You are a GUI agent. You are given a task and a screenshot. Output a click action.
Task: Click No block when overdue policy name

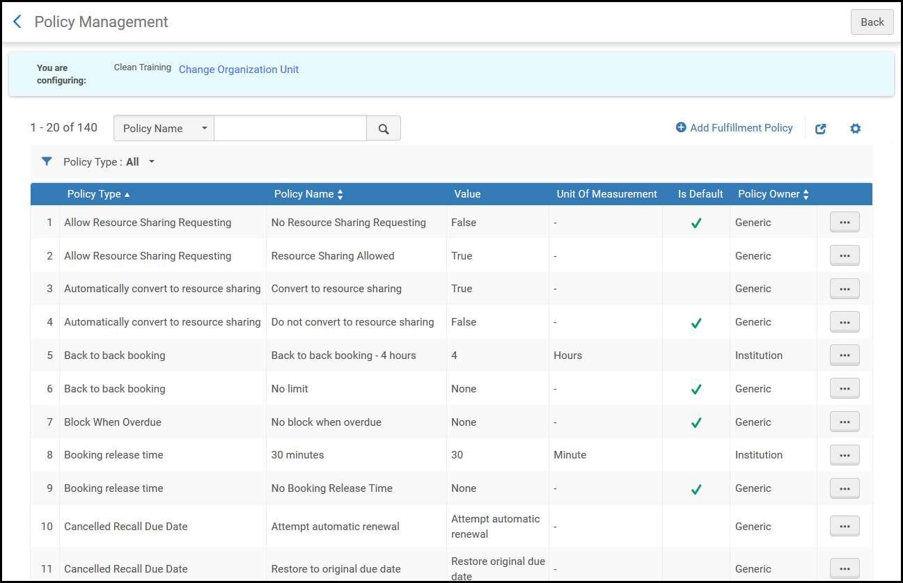coord(326,422)
